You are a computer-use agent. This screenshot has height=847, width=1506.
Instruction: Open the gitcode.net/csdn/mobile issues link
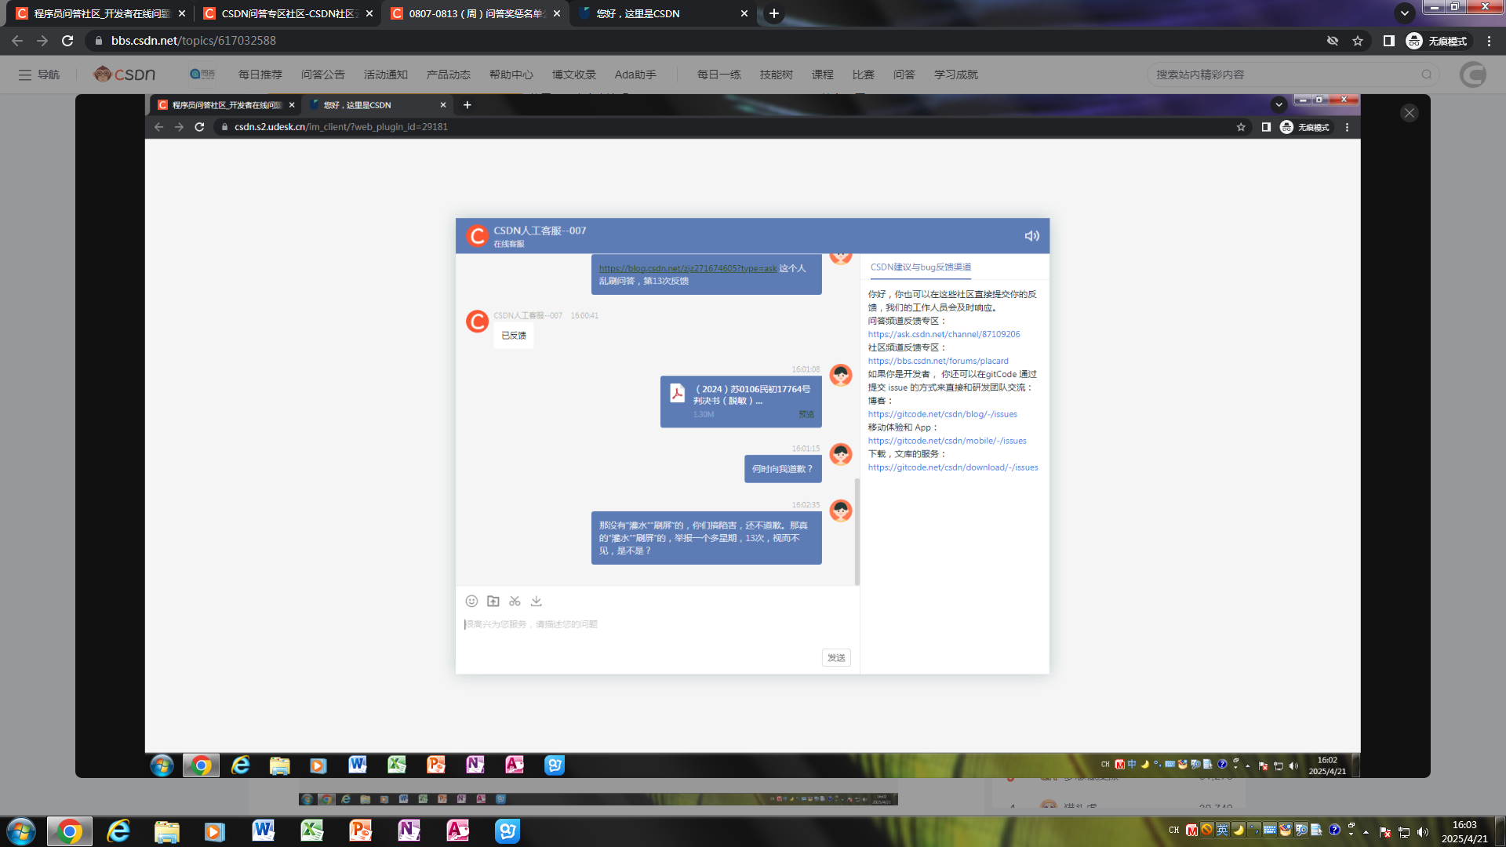[947, 441]
